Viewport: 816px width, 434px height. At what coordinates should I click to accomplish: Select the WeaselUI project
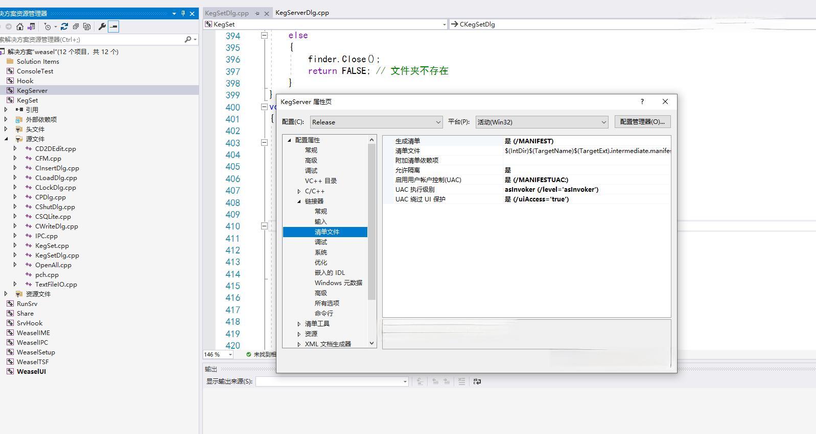click(x=31, y=371)
